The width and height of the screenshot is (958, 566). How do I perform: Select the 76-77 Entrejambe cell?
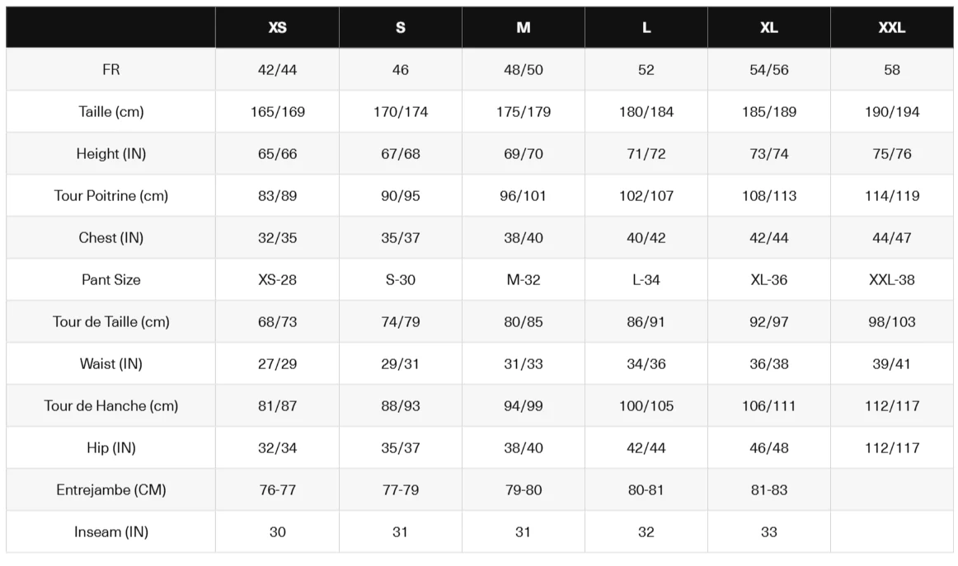pyautogui.click(x=278, y=490)
